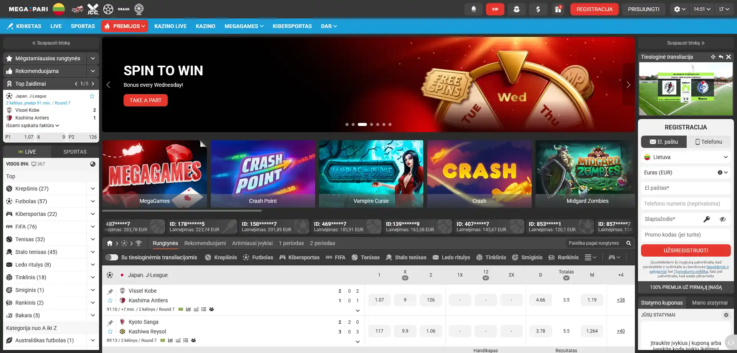
Task: Toggle 'Su tiesioginėmis transliacijomis' switch
Action: coord(112,257)
